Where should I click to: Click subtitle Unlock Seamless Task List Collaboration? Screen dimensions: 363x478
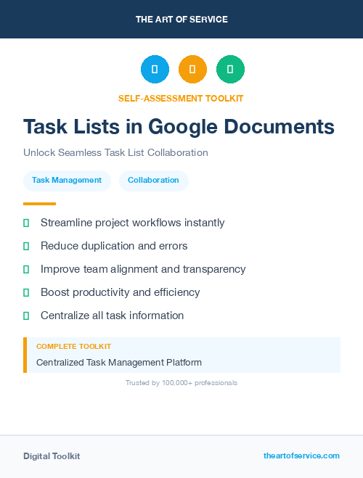[115, 152]
